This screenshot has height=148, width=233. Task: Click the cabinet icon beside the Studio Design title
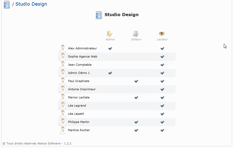[x=99, y=15]
